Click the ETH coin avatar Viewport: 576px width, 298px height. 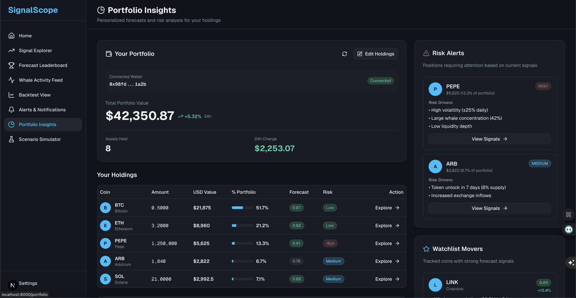click(105, 225)
